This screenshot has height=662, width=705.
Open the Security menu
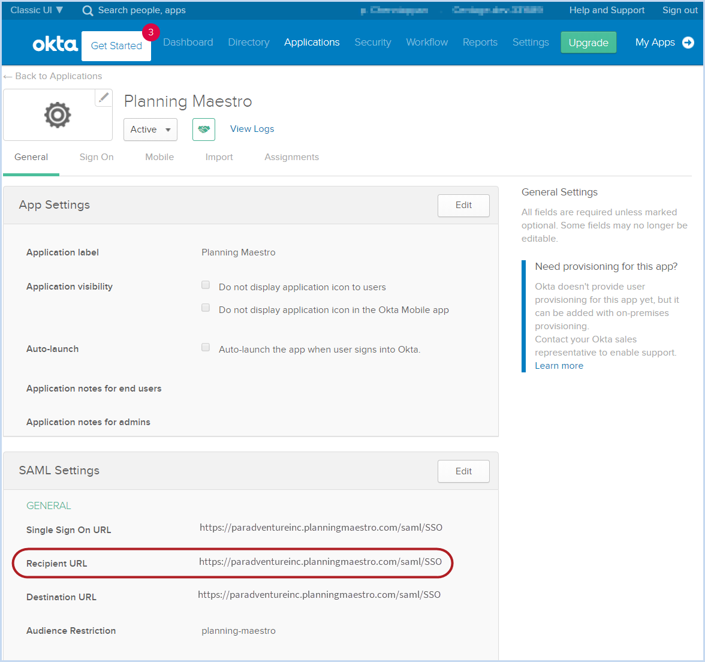tap(373, 42)
